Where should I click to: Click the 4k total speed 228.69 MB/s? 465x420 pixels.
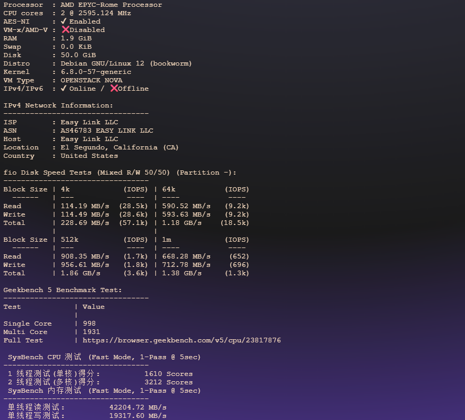point(85,223)
